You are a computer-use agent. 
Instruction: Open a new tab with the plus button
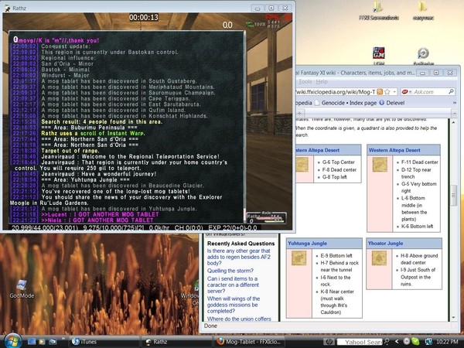click(x=299, y=113)
